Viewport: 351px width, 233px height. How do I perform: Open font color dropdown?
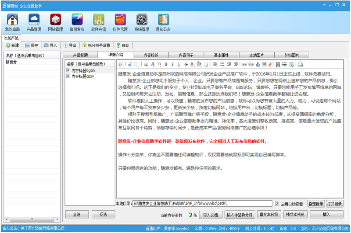click(192, 64)
